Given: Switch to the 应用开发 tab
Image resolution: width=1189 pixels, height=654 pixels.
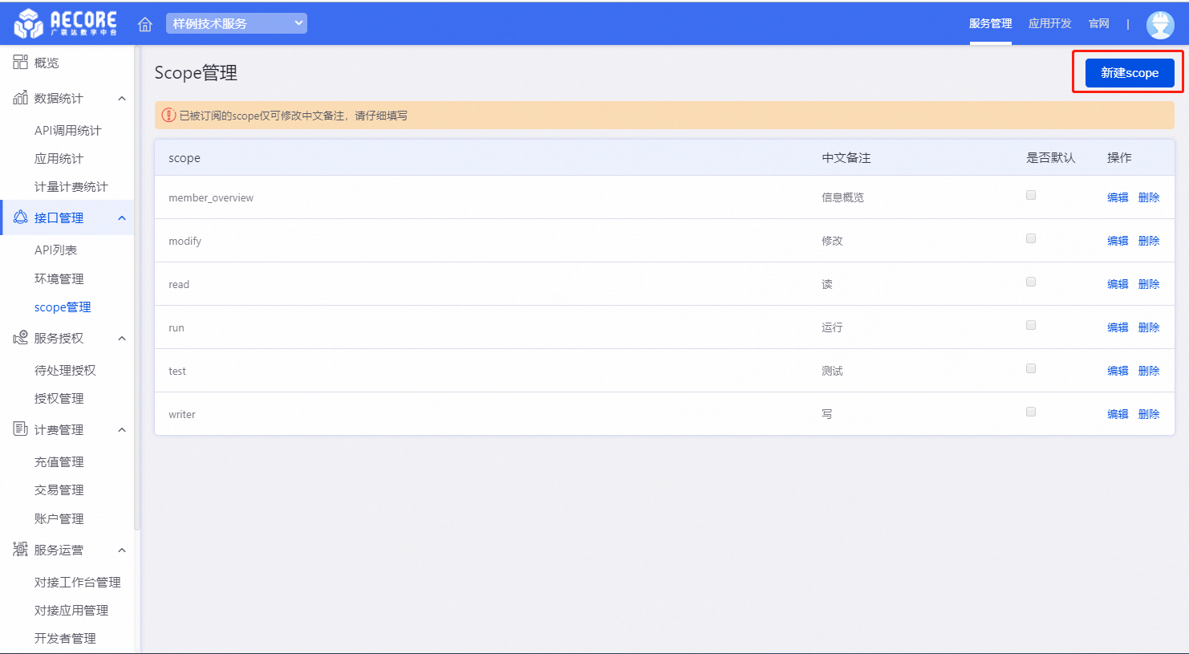Looking at the screenshot, I should pyautogui.click(x=1049, y=23).
